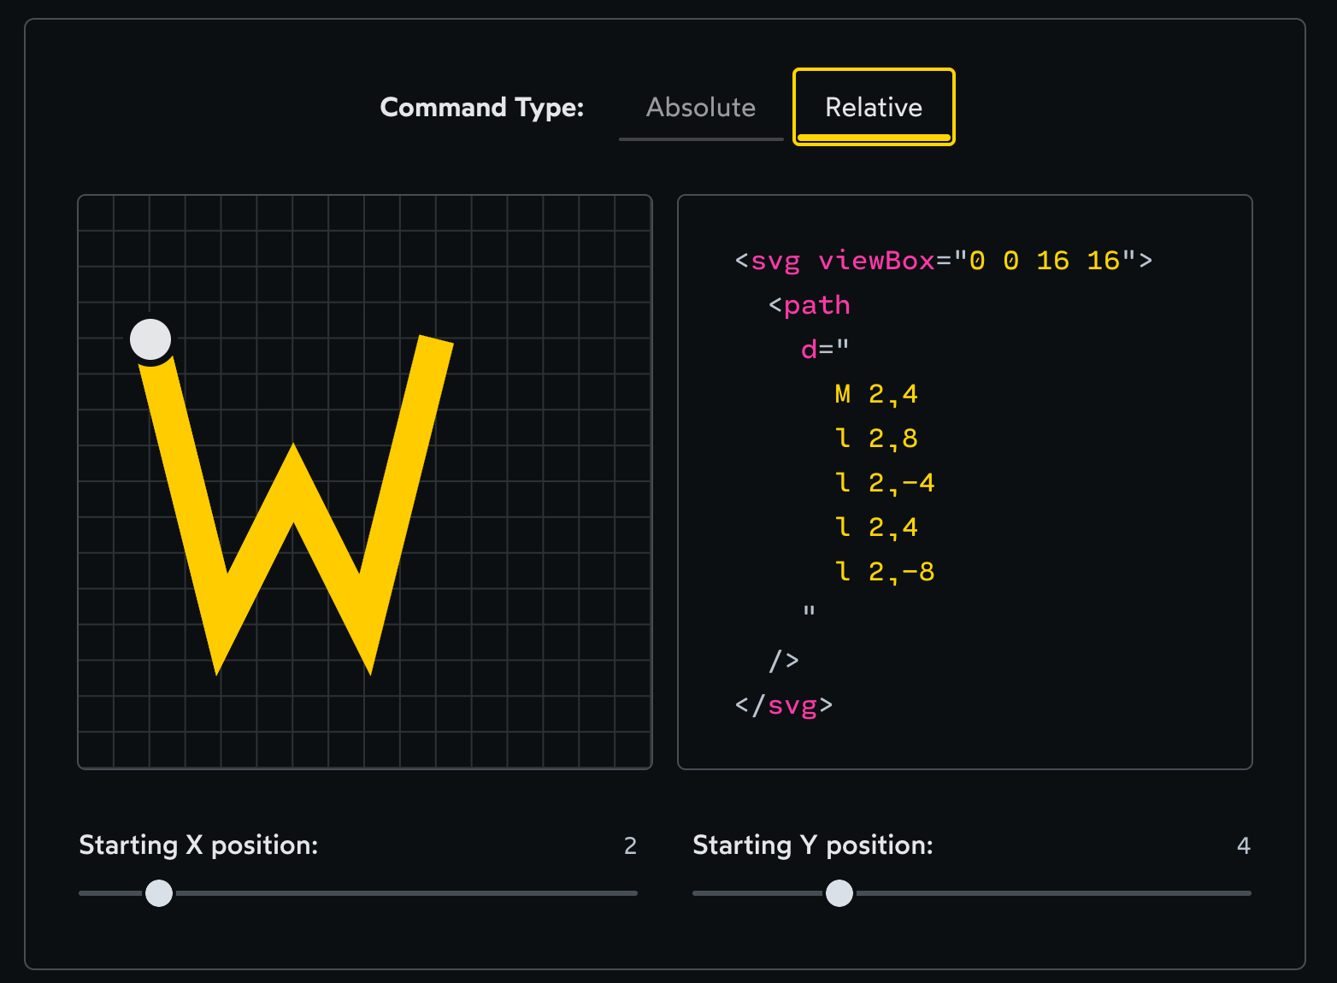This screenshot has height=983, width=1337.
Task: Click the "l 2,8" line command in code
Action: coord(875,439)
